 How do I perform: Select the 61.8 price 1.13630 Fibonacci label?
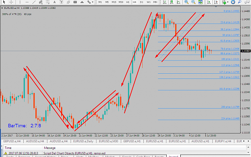[230, 40]
